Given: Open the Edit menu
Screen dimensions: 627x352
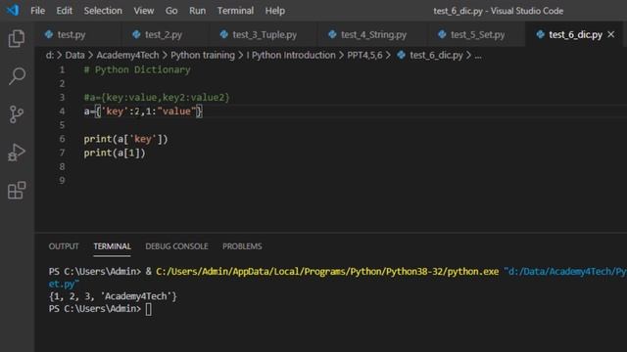Looking at the screenshot, I should click(x=64, y=11).
